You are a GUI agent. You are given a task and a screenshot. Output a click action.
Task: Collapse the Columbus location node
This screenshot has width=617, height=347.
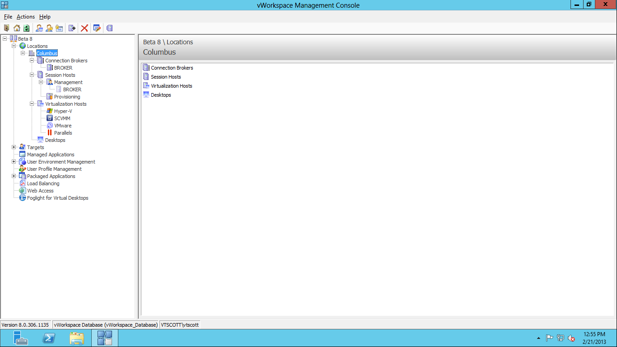click(x=23, y=53)
